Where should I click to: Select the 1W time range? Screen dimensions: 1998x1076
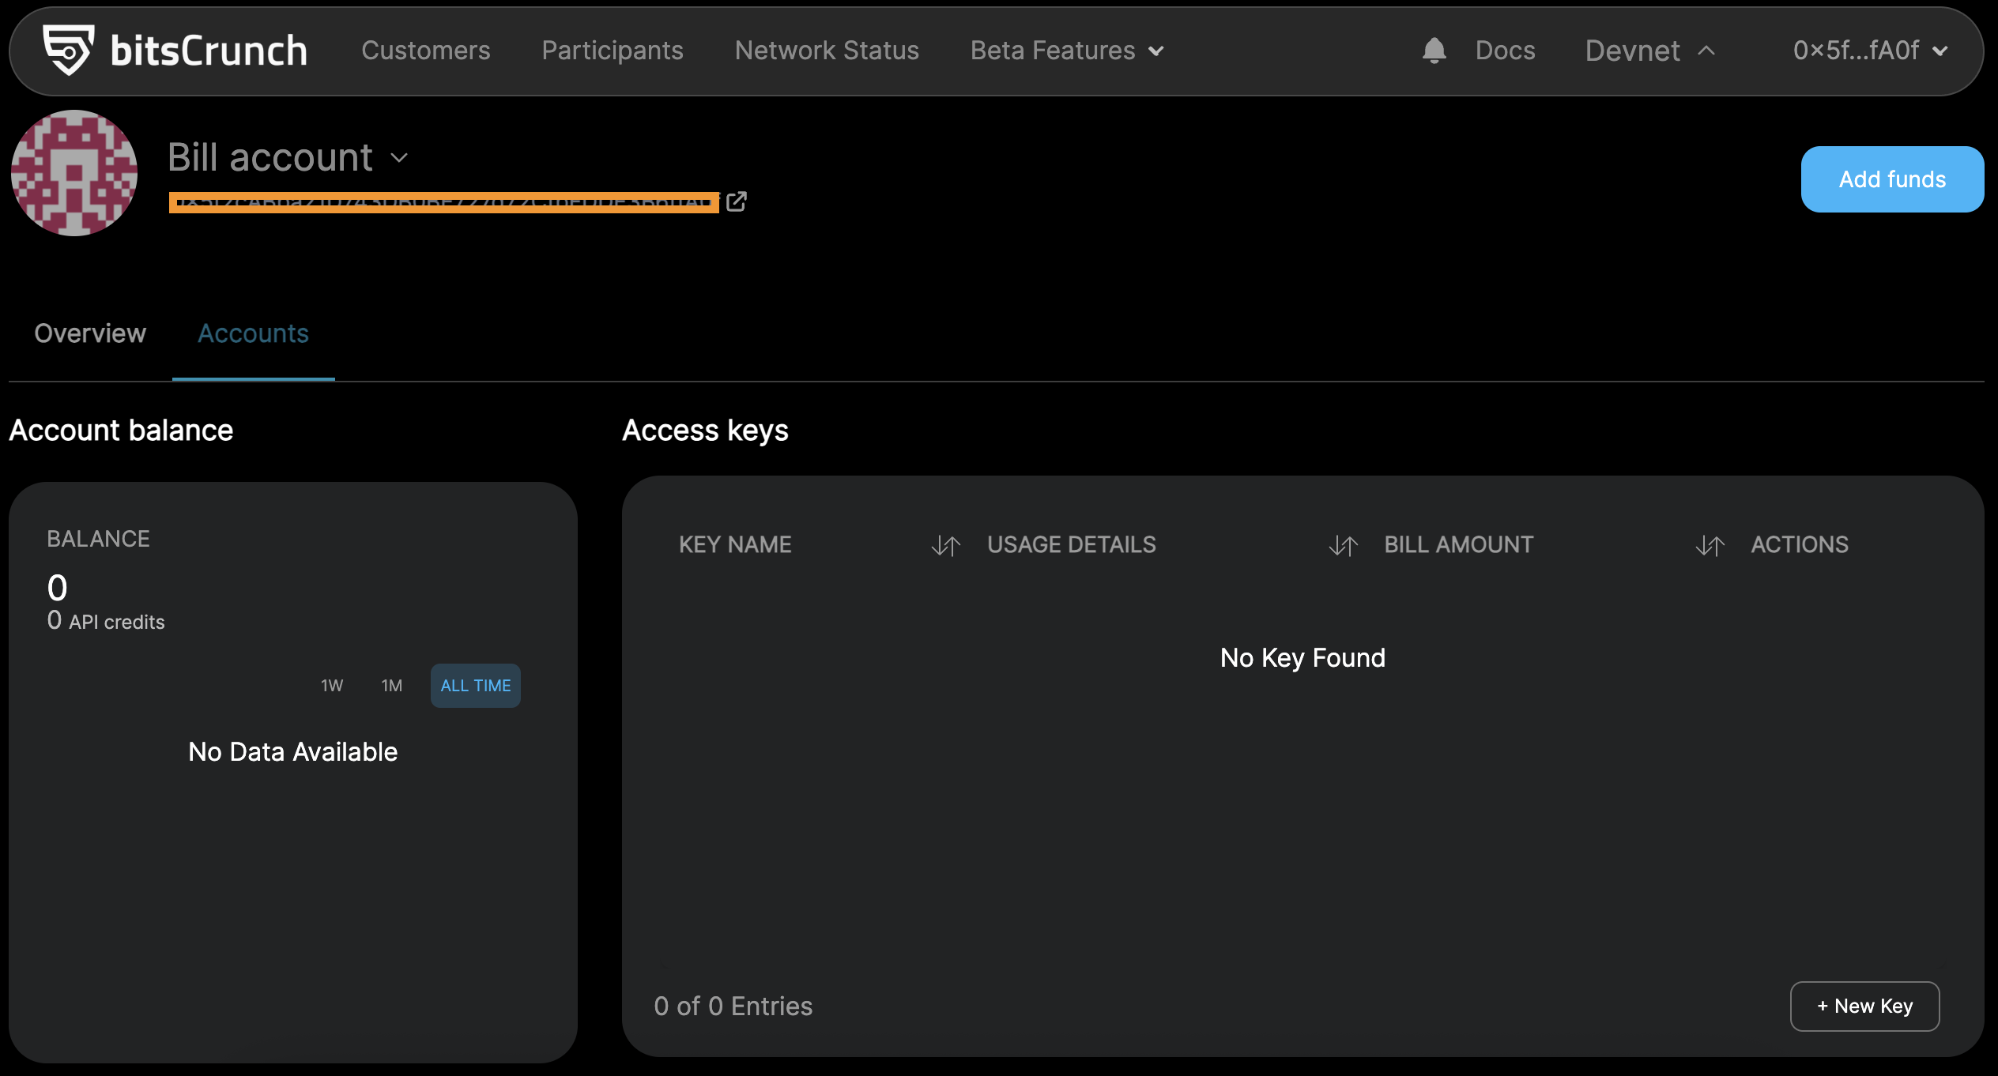tap(332, 686)
